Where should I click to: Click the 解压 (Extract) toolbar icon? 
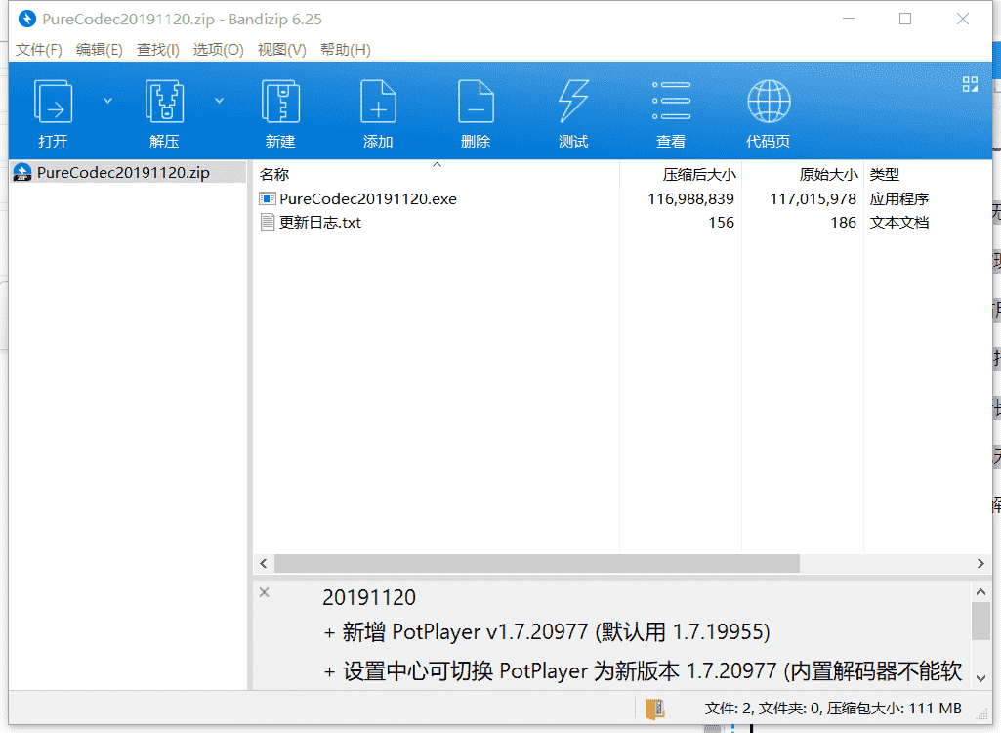(164, 102)
